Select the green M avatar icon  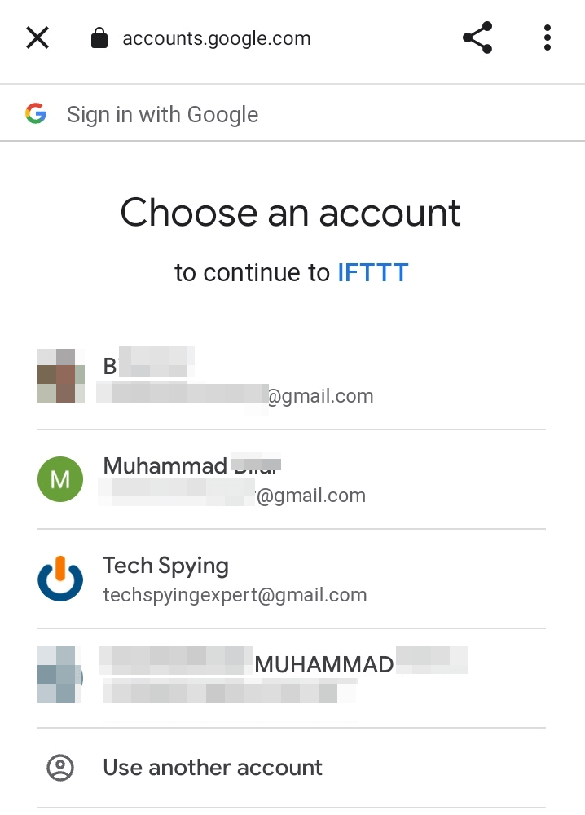tap(60, 479)
